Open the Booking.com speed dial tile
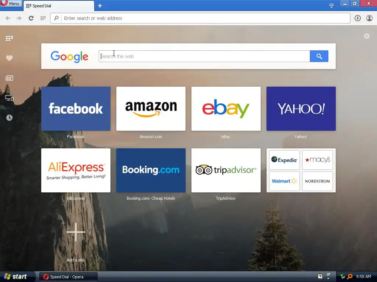This screenshot has width=377, height=282. click(x=151, y=170)
